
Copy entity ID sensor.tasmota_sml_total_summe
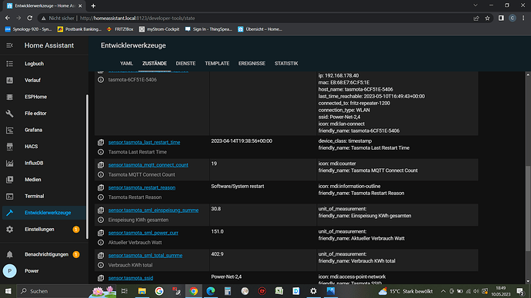tap(101, 256)
